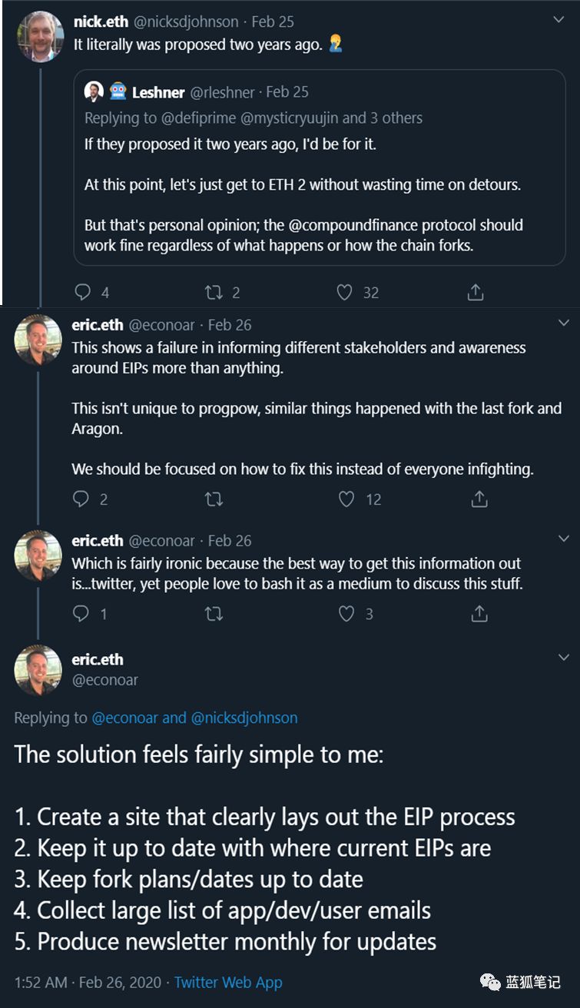
Task: Like eric.eth's tweet with 12 likes
Action: [x=347, y=499]
